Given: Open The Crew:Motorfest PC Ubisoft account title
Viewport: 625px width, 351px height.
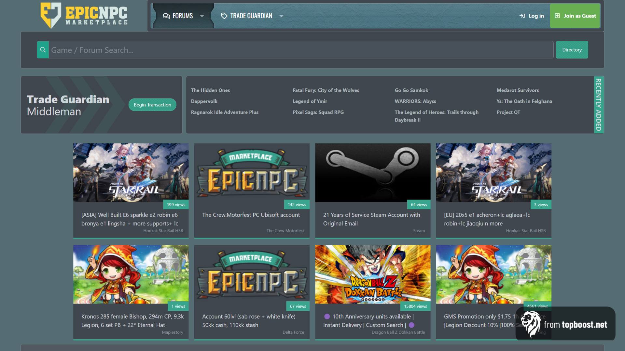Looking at the screenshot, I should click(251, 215).
